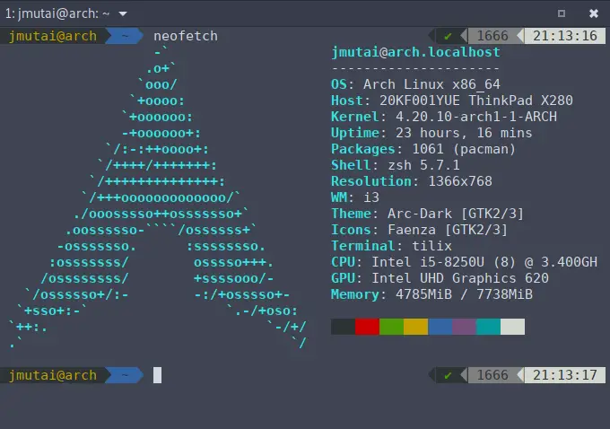Click the red color block in the palette
The width and height of the screenshot is (610, 429).
point(367,327)
